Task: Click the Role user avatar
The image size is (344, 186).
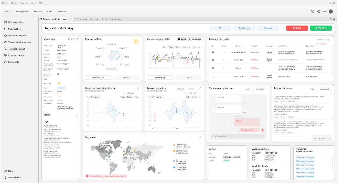Action: click(331, 11)
